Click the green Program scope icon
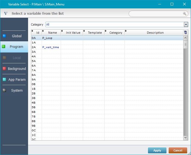 (4, 47)
